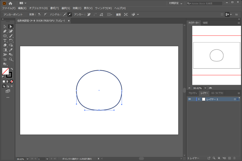The width and height of the screenshot is (242, 161).
Task: Select the Shape Builder tool
Action: pyautogui.click(x=11, y=45)
